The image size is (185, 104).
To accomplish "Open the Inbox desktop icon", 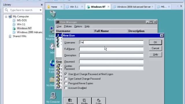I will 52,47.
